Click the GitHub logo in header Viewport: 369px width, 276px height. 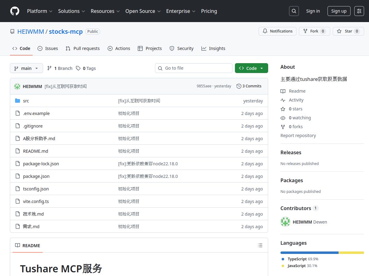point(15,11)
